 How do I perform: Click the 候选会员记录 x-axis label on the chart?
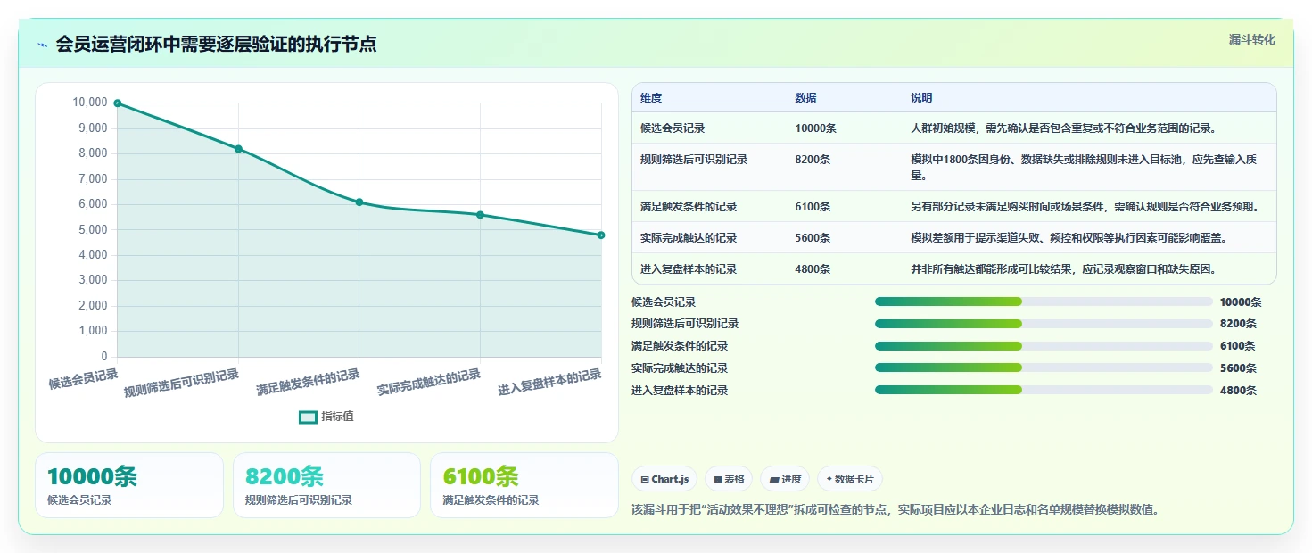pyautogui.click(x=84, y=379)
